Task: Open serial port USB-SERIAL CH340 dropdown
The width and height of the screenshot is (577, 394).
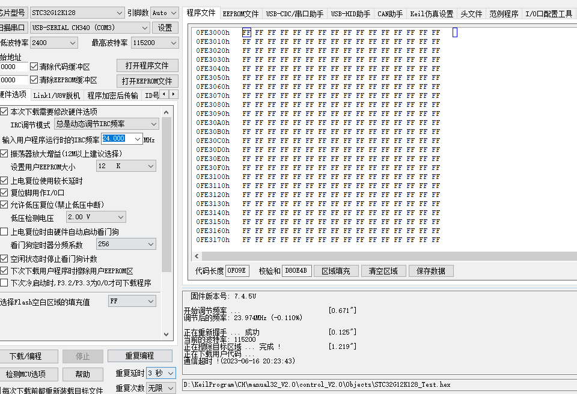Action: pyautogui.click(x=90, y=28)
